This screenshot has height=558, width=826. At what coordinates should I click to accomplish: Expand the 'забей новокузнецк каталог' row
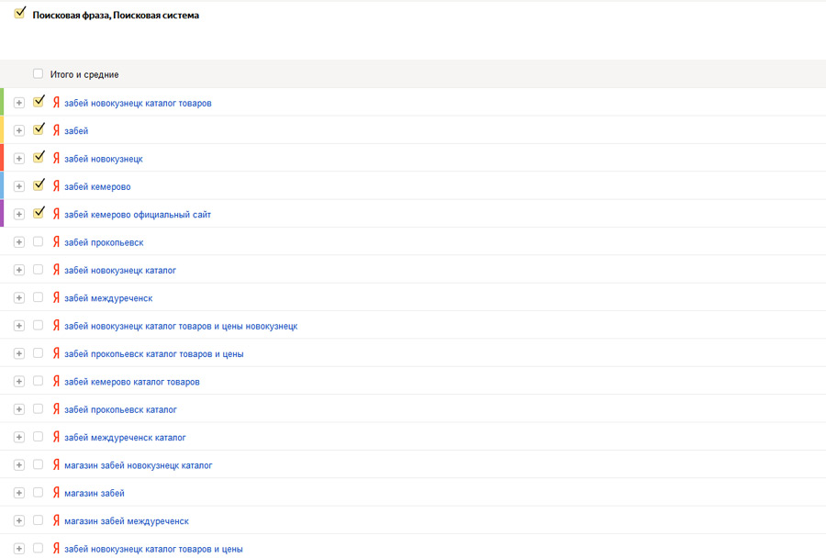coord(19,271)
